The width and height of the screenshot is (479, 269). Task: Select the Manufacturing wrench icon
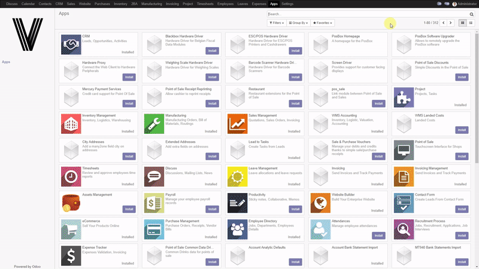click(x=154, y=124)
